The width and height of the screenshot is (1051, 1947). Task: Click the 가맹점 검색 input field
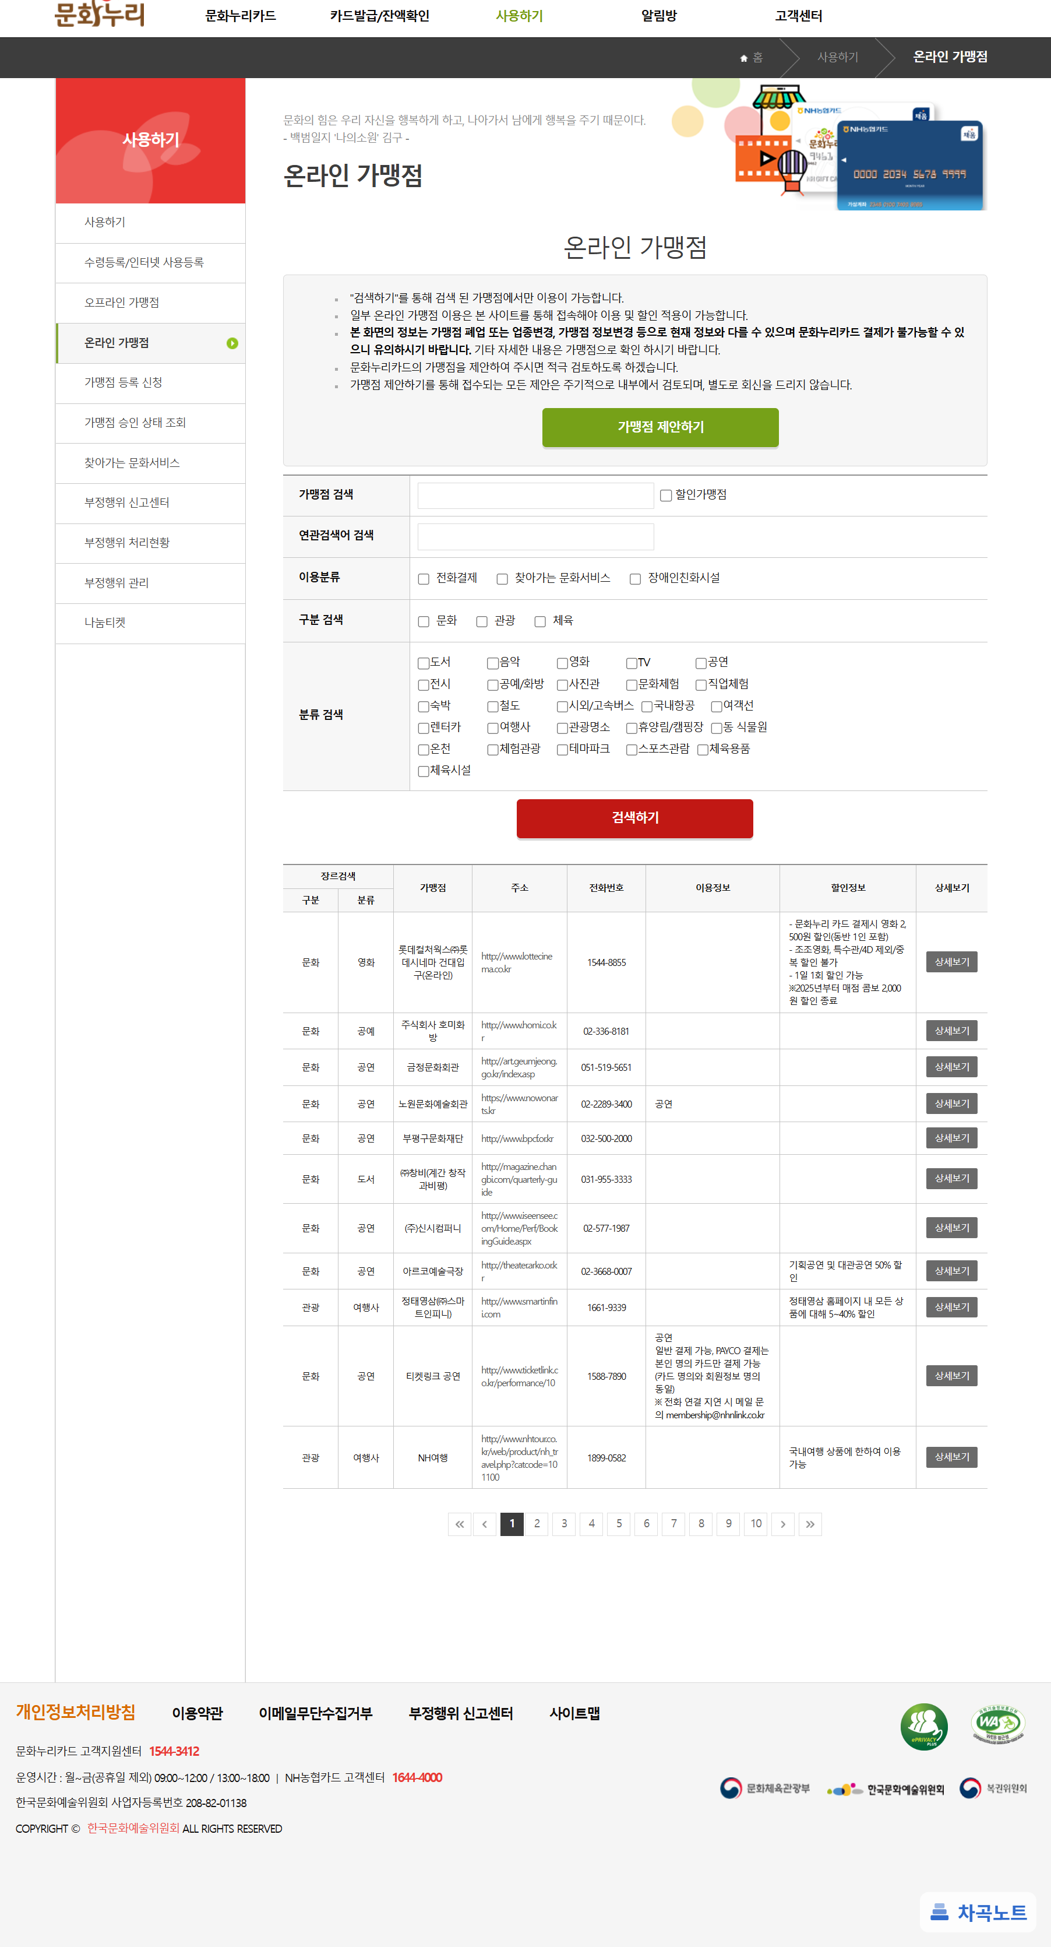click(x=536, y=496)
